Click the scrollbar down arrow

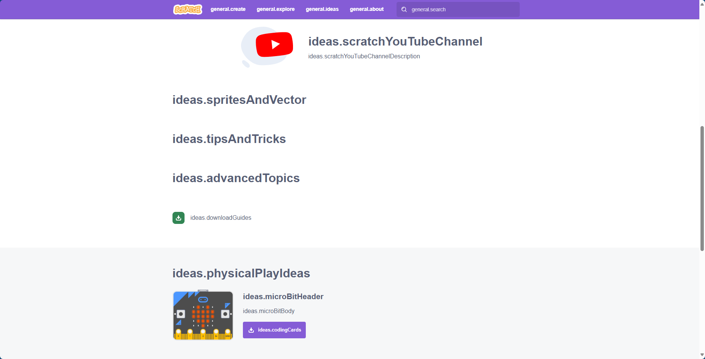tap(702, 355)
